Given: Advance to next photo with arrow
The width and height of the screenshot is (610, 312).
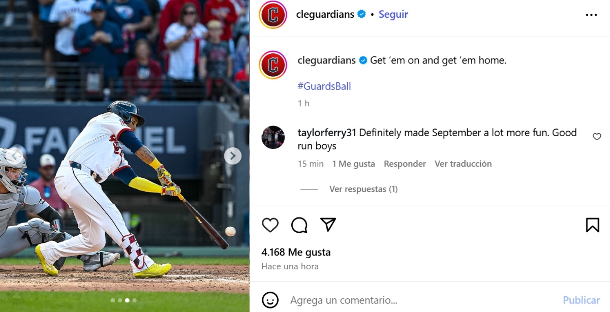Looking at the screenshot, I should click(x=233, y=156).
